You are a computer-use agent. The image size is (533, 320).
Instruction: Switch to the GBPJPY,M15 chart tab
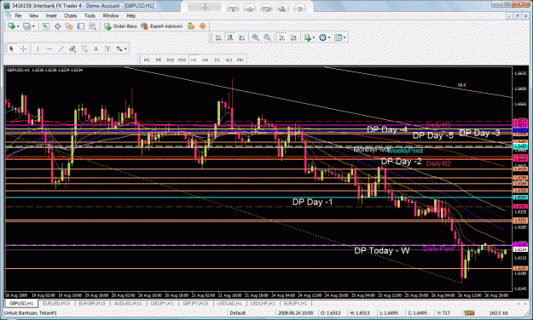(196, 303)
